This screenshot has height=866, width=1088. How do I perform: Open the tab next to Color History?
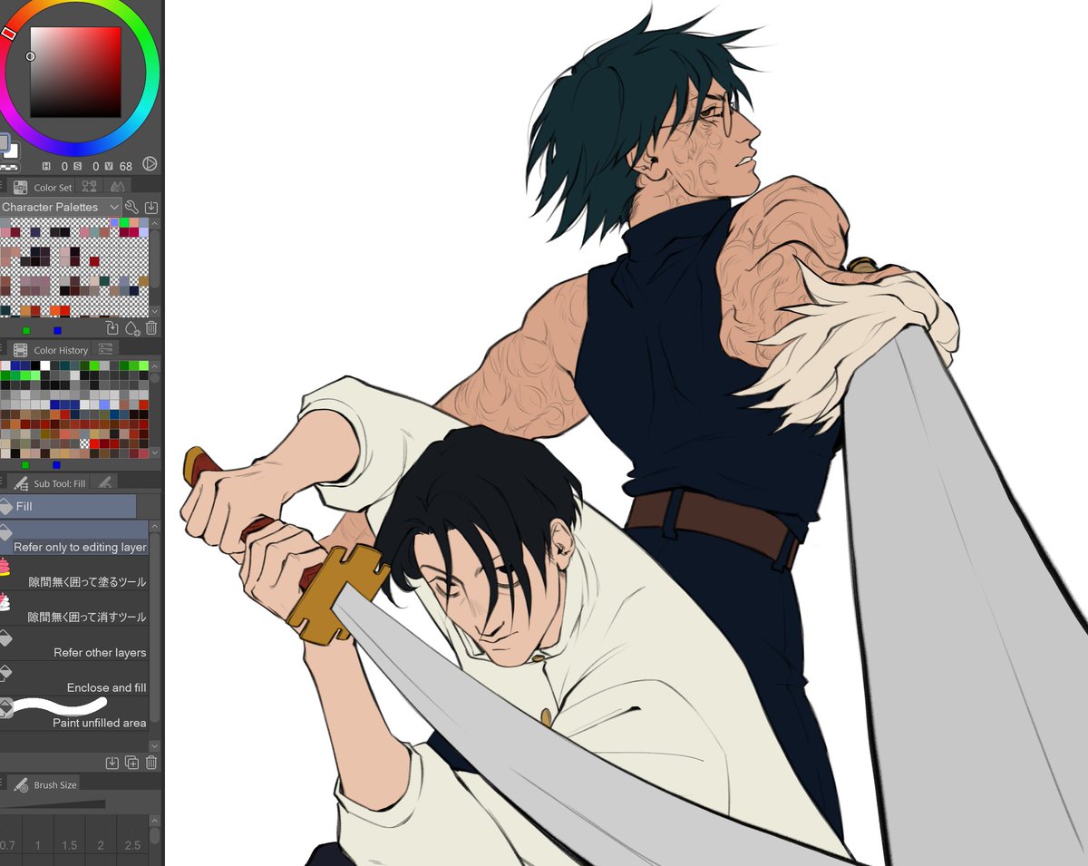[x=106, y=349]
